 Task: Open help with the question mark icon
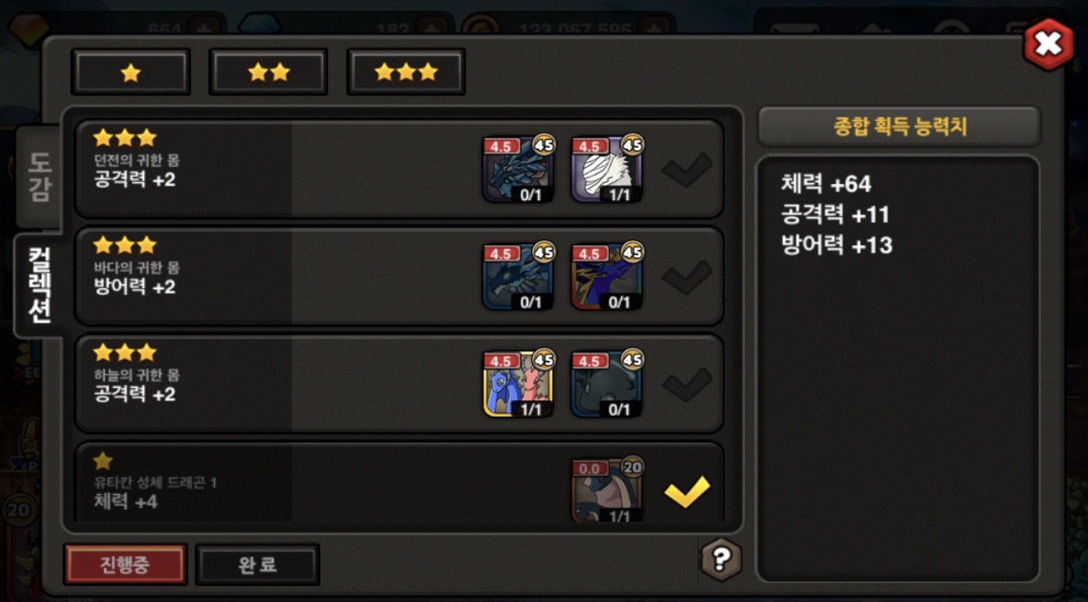[x=721, y=560]
